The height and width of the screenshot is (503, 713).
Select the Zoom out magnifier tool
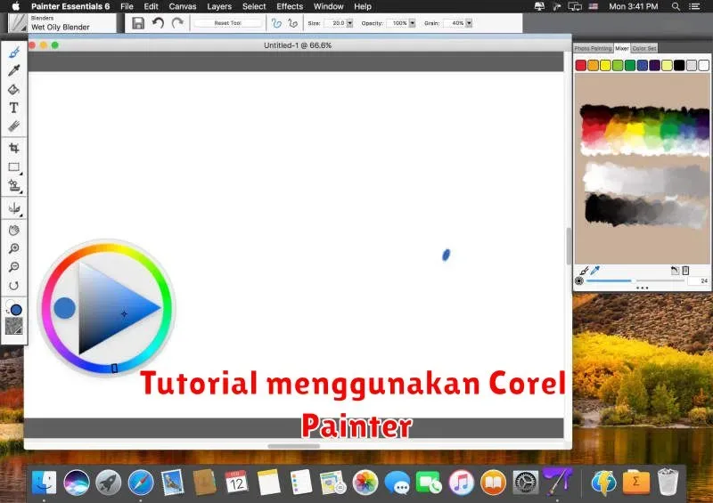pos(14,267)
